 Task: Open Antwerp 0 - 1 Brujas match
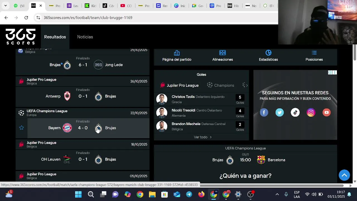pyautogui.click(x=83, y=96)
